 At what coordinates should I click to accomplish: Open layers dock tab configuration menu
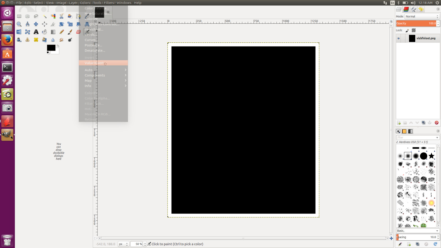point(438,9)
